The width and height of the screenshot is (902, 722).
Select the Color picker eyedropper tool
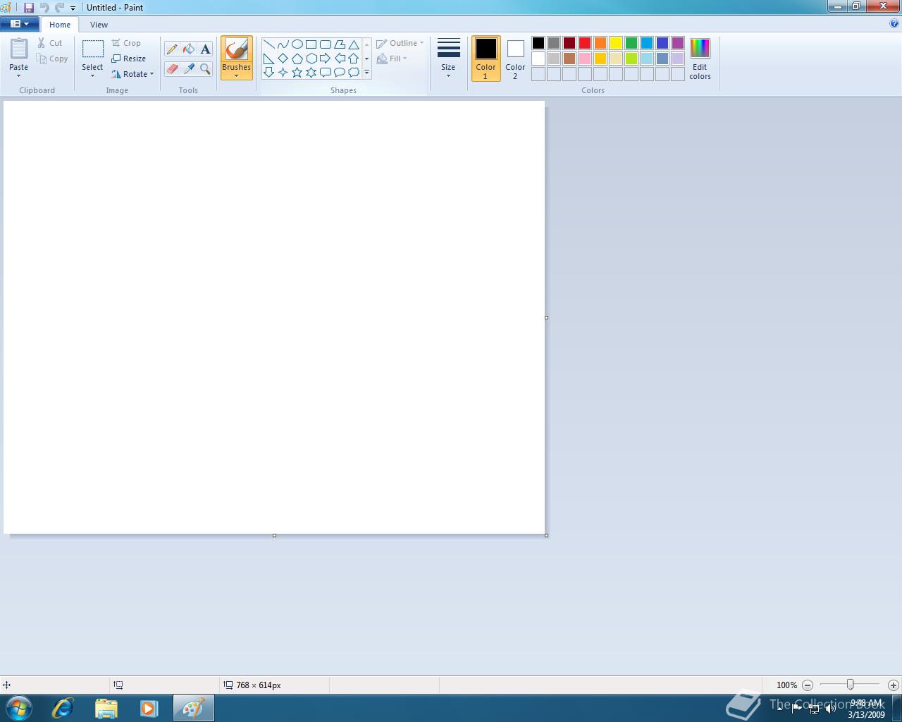(x=189, y=68)
